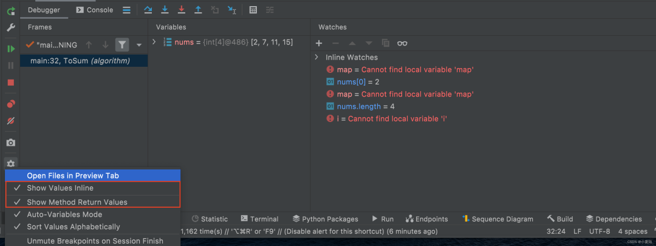Click the red Force Step Into icon
This screenshot has width=656, height=246.
(182, 10)
